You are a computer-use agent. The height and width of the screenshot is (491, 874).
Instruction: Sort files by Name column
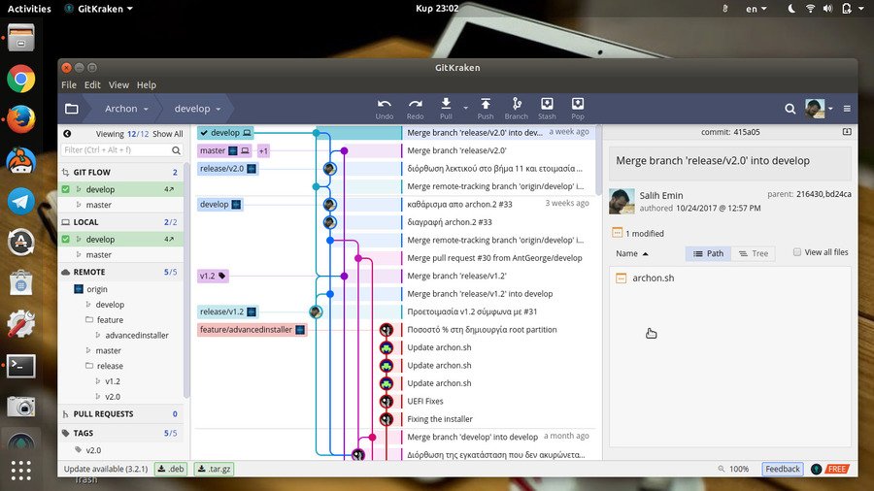click(x=632, y=253)
